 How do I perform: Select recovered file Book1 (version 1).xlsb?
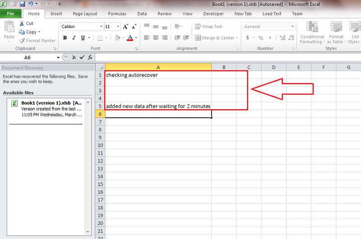[46, 109]
